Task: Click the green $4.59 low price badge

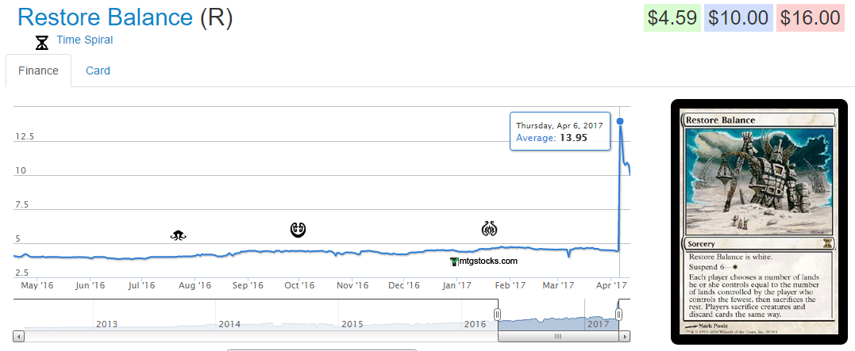Action: 671,17
